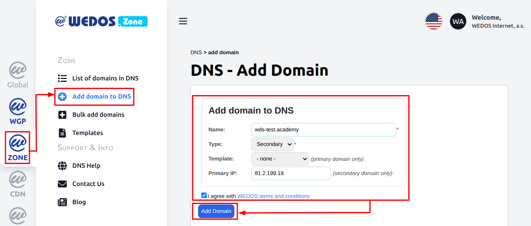Click the partly visible service icon below CDN
The width and height of the screenshot is (531, 226).
(x=18, y=216)
